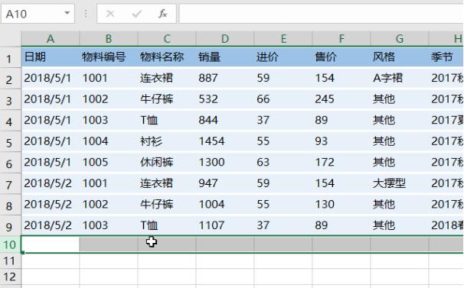Screen dimensions: 464x288
Task: Select cell 衬衫
Action: [167, 141]
